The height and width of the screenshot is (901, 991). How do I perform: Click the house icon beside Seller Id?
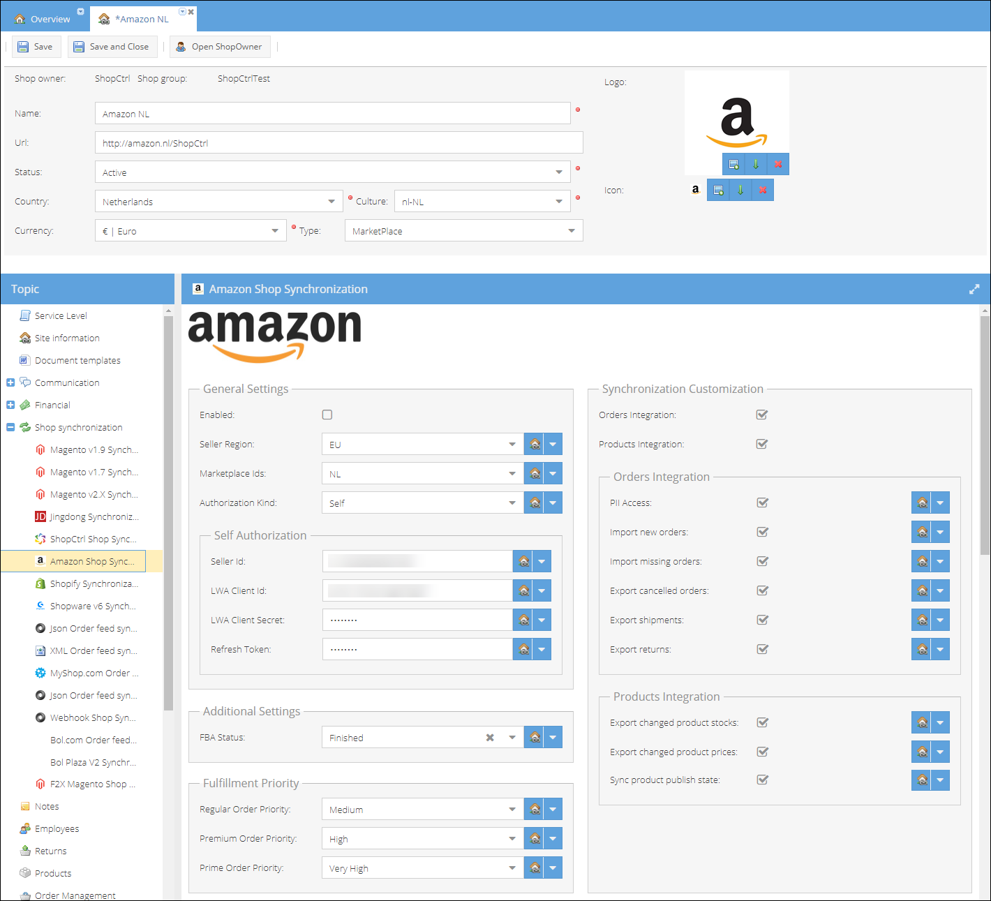coord(523,561)
